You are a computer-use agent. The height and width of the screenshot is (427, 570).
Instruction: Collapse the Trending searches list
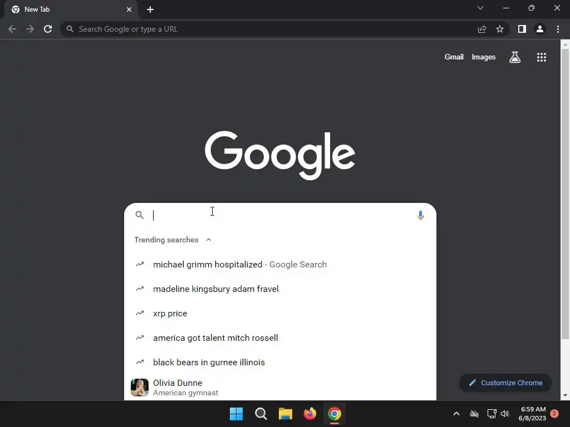[x=209, y=240]
